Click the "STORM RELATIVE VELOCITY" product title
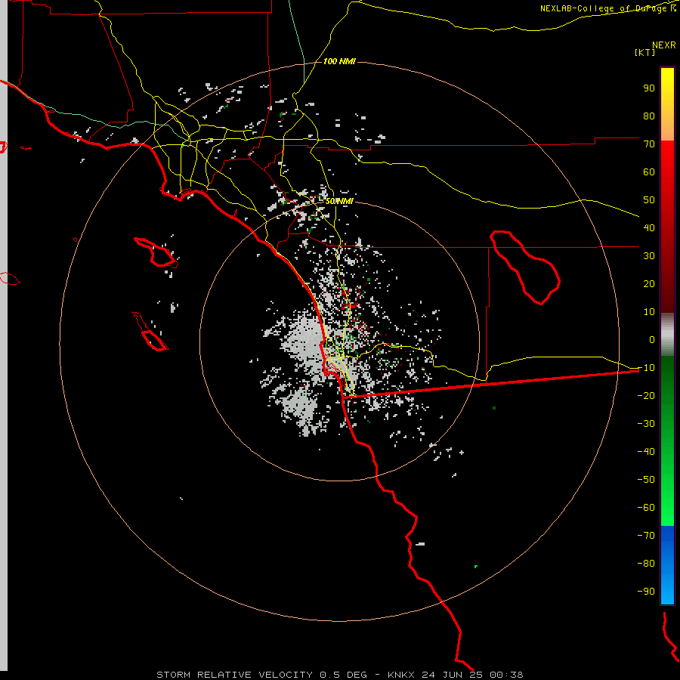The height and width of the screenshot is (680, 680). [x=234, y=675]
